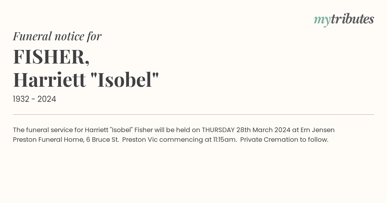Click the mytributes logo

(x=344, y=20)
